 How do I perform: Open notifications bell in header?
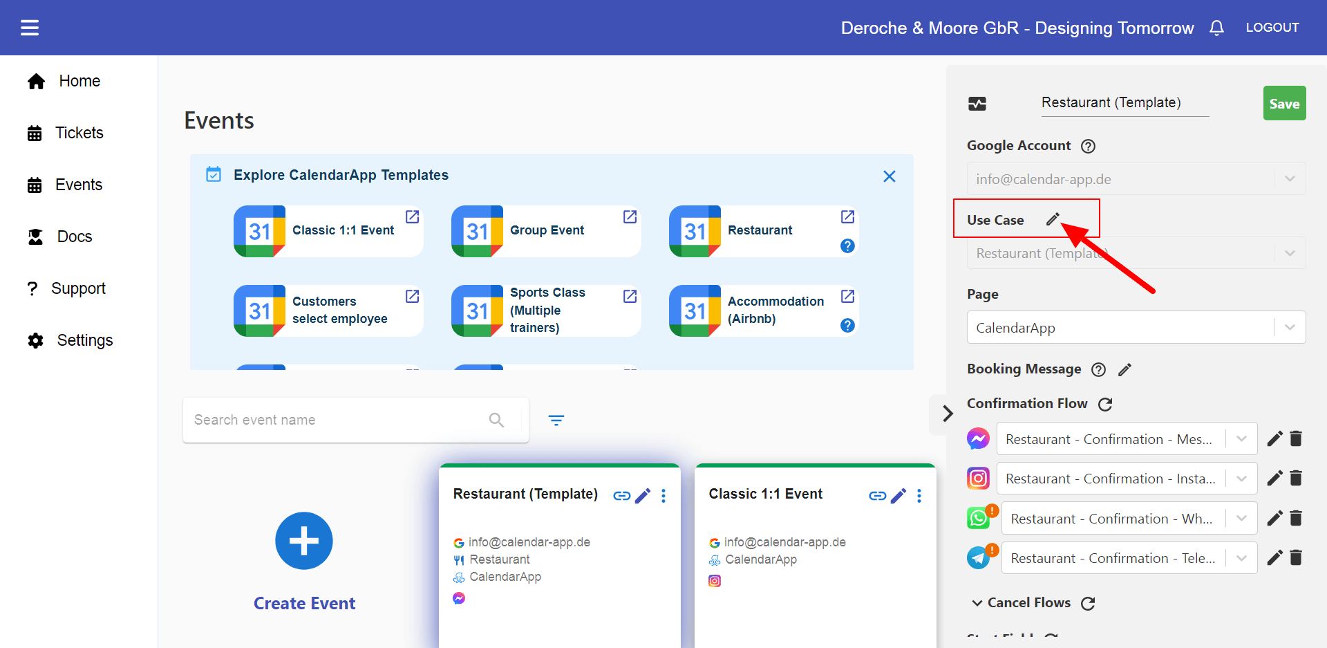click(1216, 28)
